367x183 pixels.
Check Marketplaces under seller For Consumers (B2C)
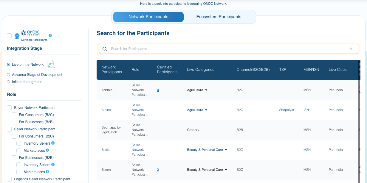tap(19, 151)
